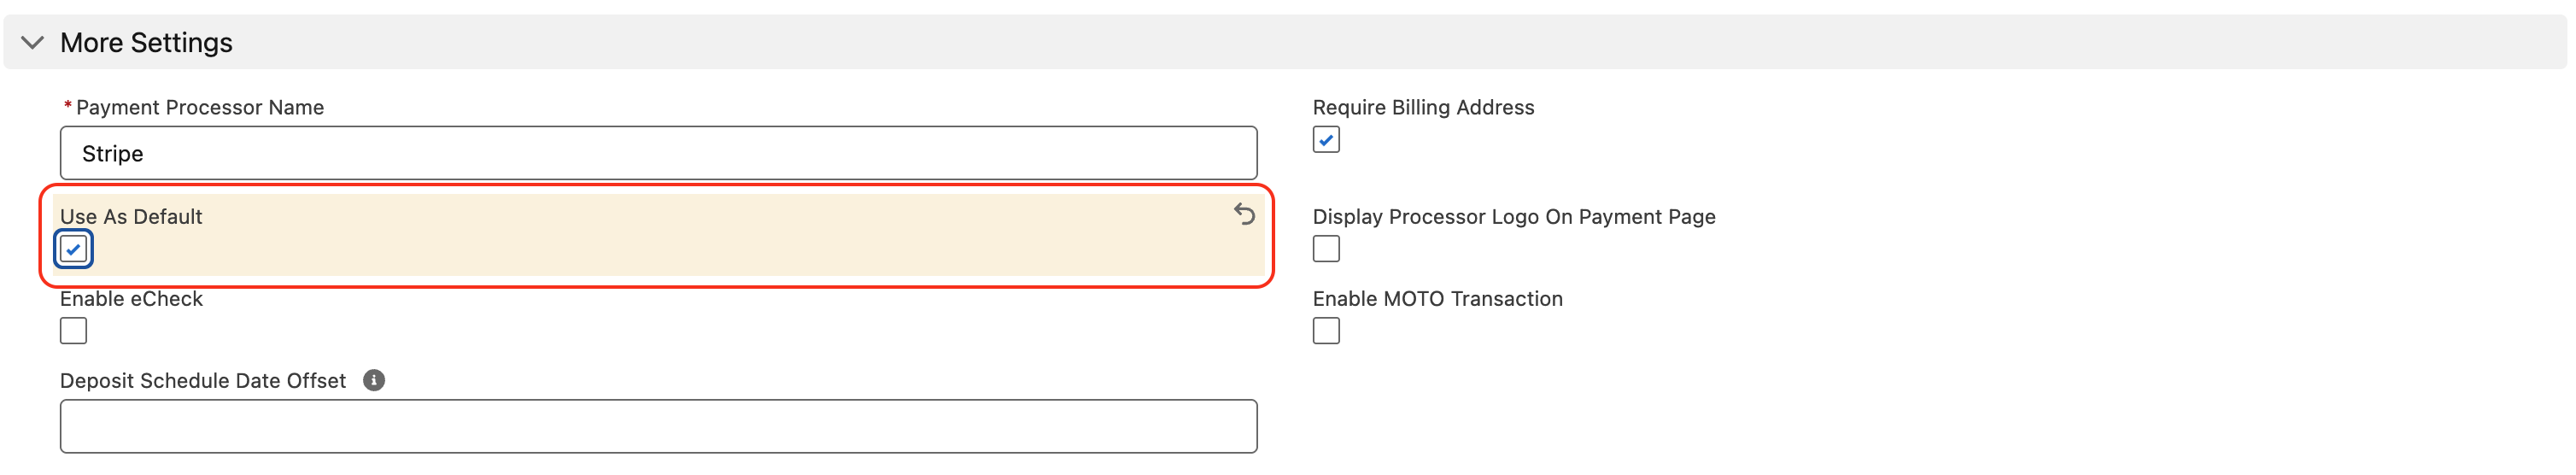This screenshot has height=475, width=2576.
Task: Enable the MOTO Transaction checkbox
Action: (1326, 331)
